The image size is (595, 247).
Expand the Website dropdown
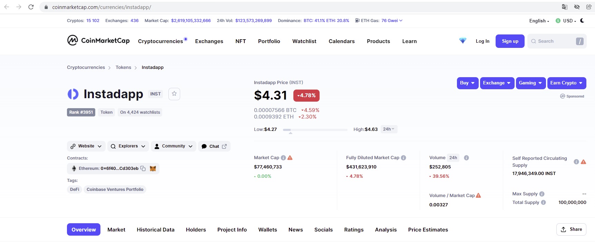tap(86, 146)
